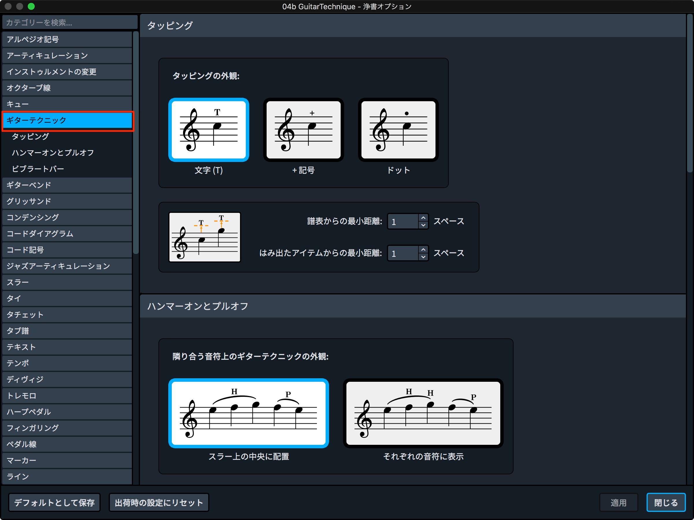Image resolution: width=694 pixels, height=520 pixels.
Task: Increase 譜表からの最小距離 with up arrow
Action: [x=423, y=218]
